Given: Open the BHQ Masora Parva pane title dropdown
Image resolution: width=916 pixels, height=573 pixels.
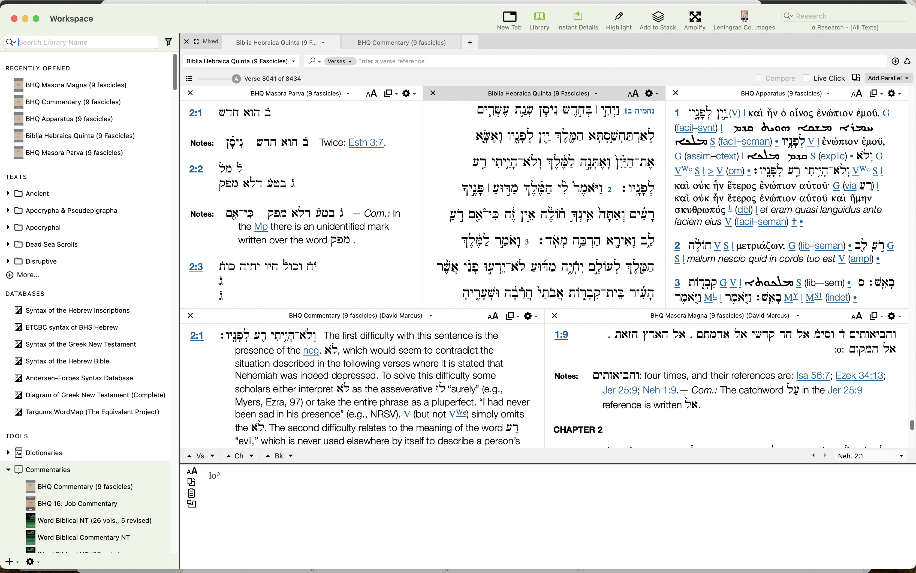Looking at the screenshot, I should click(348, 94).
